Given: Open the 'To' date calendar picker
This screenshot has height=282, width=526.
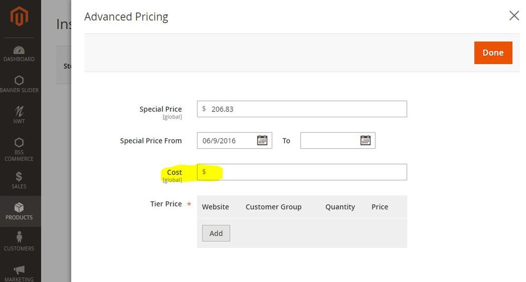Looking at the screenshot, I should 365,140.
